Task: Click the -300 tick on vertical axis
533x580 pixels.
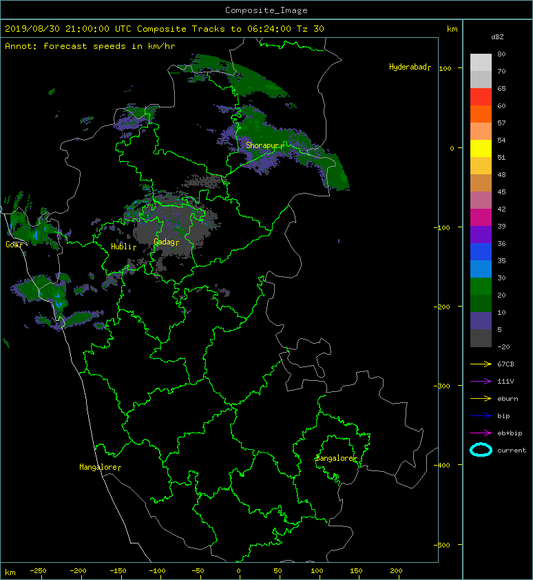Action: point(442,386)
